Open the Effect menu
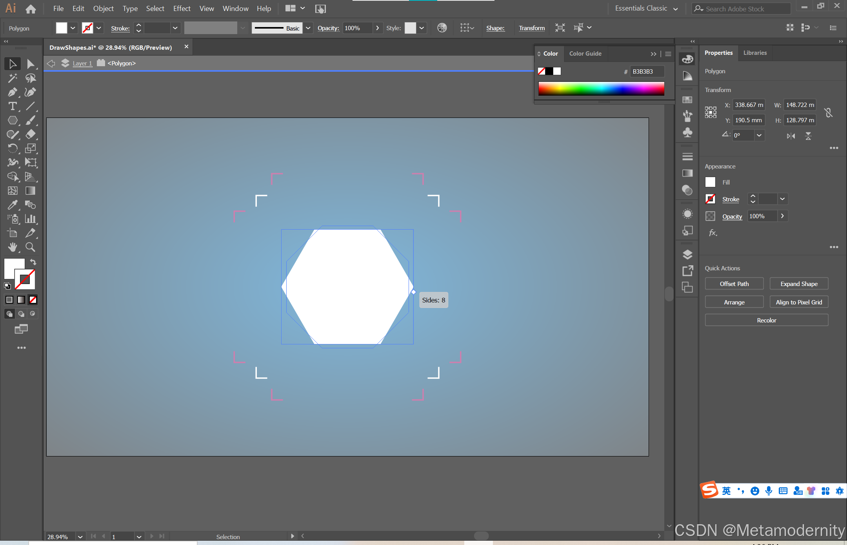This screenshot has width=847, height=545. (182, 8)
